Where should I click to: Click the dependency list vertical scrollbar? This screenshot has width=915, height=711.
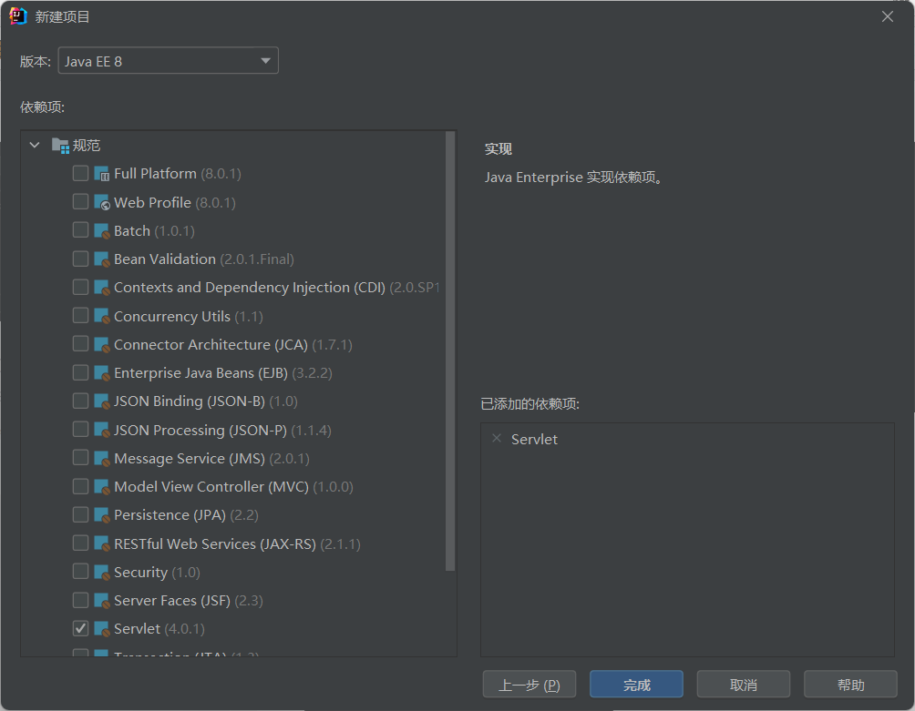(450, 350)
